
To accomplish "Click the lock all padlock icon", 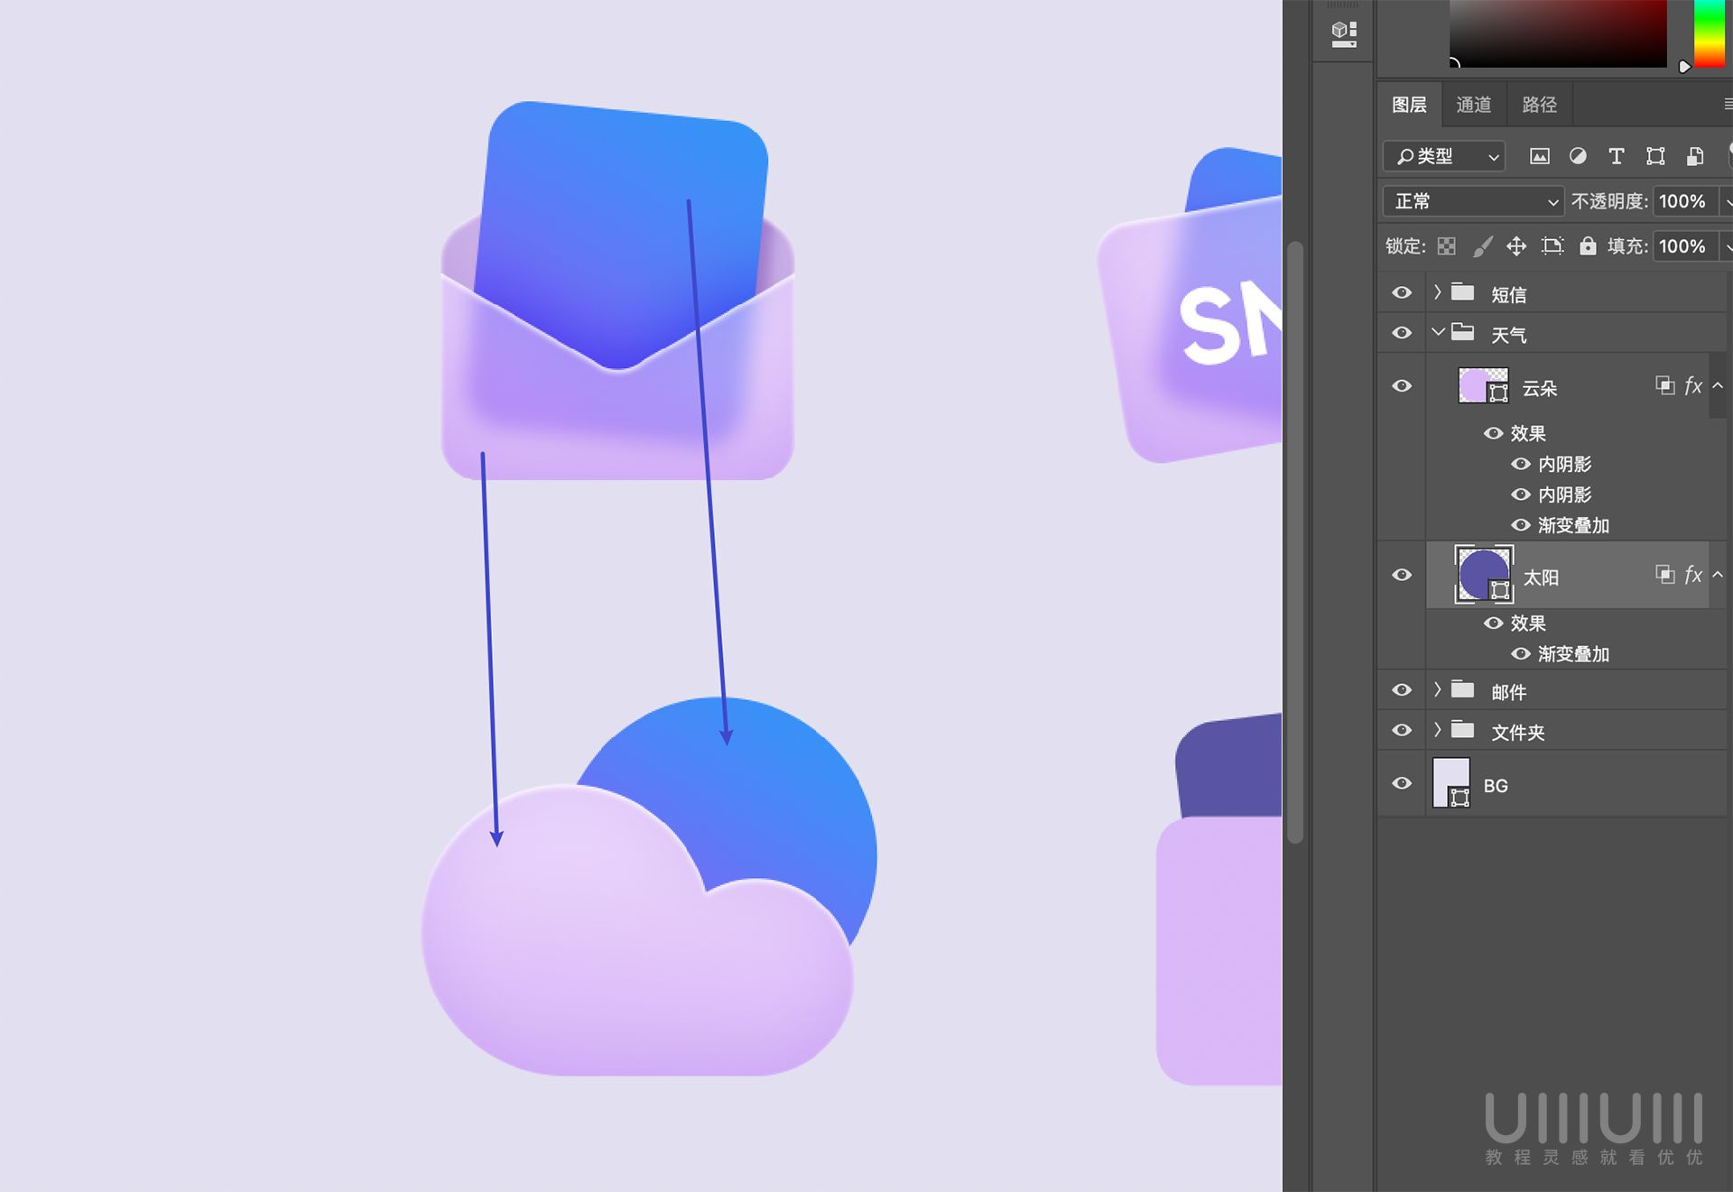I will pos(1588,246).
